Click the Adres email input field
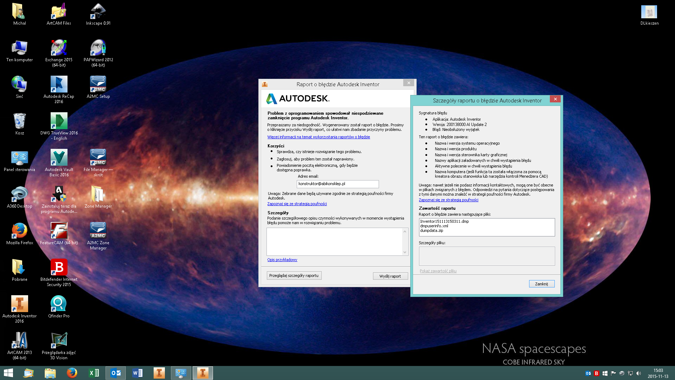 [337, 184]
